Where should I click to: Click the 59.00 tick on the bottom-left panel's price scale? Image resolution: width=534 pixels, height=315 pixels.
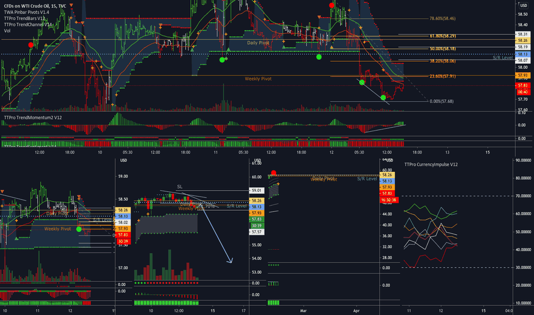(x=123, y=176)
